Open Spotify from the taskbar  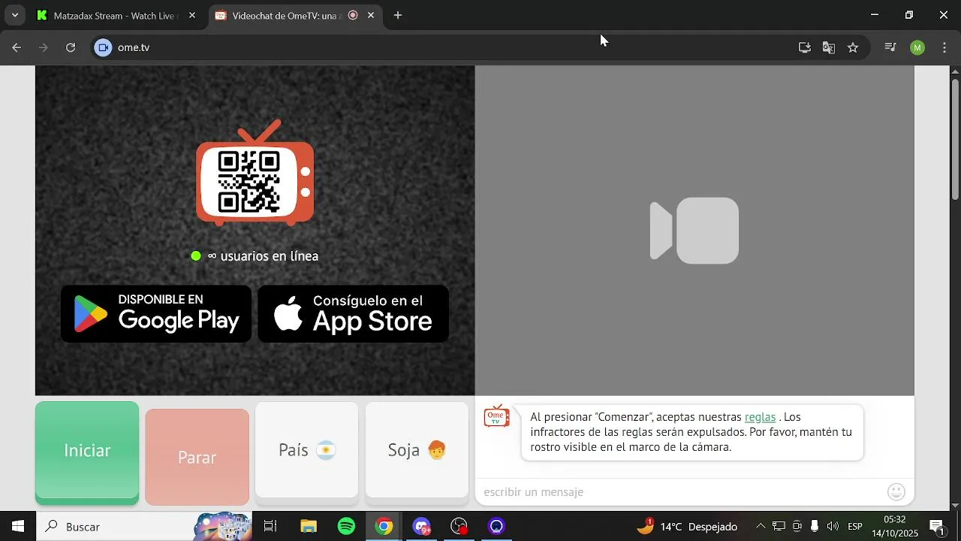(346, 527)
